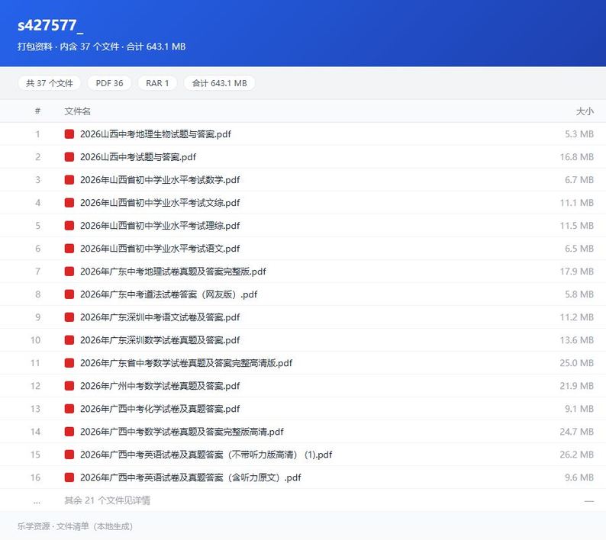
Task: Open file 2026年广东中考地理试卷真题及答案完整版.pdf
Action: (172, 272)
